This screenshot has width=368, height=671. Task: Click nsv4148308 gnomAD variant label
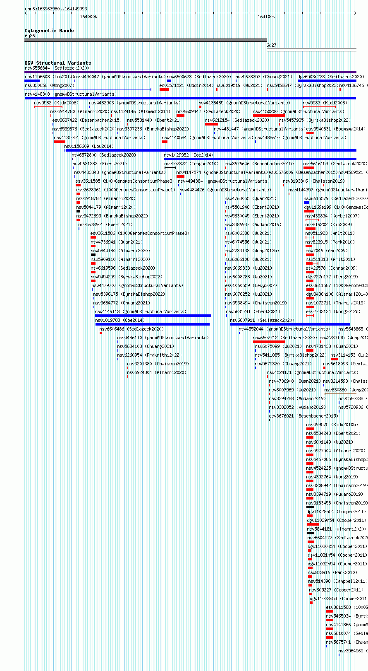click(x=71, y=94)
